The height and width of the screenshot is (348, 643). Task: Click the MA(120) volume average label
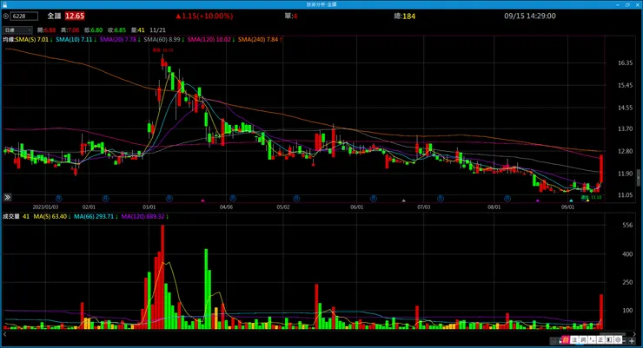coord(143,216)
